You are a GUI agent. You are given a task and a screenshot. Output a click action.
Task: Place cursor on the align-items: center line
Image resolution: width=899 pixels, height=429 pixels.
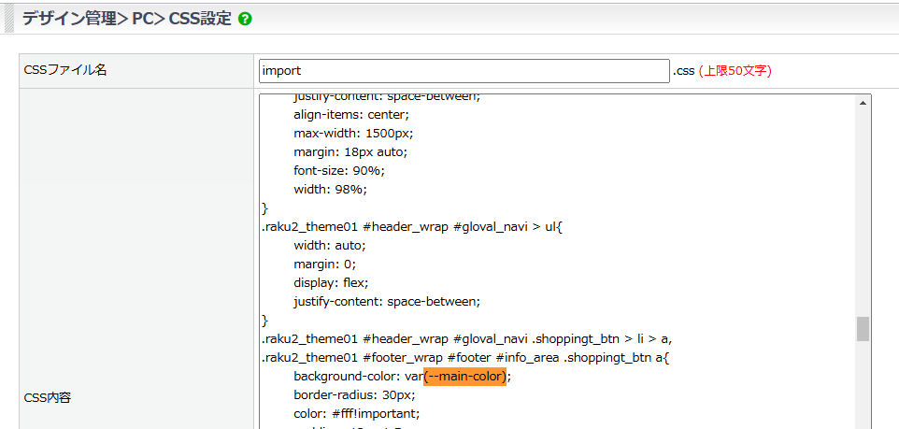(350, 115)
